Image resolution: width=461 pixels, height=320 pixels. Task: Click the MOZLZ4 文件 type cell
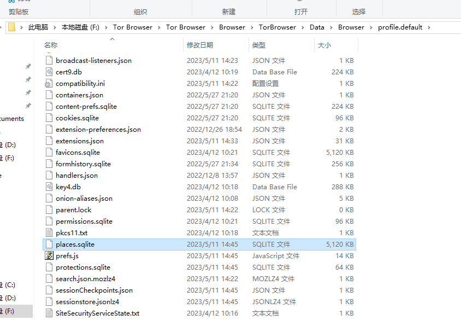click(274, 279)
